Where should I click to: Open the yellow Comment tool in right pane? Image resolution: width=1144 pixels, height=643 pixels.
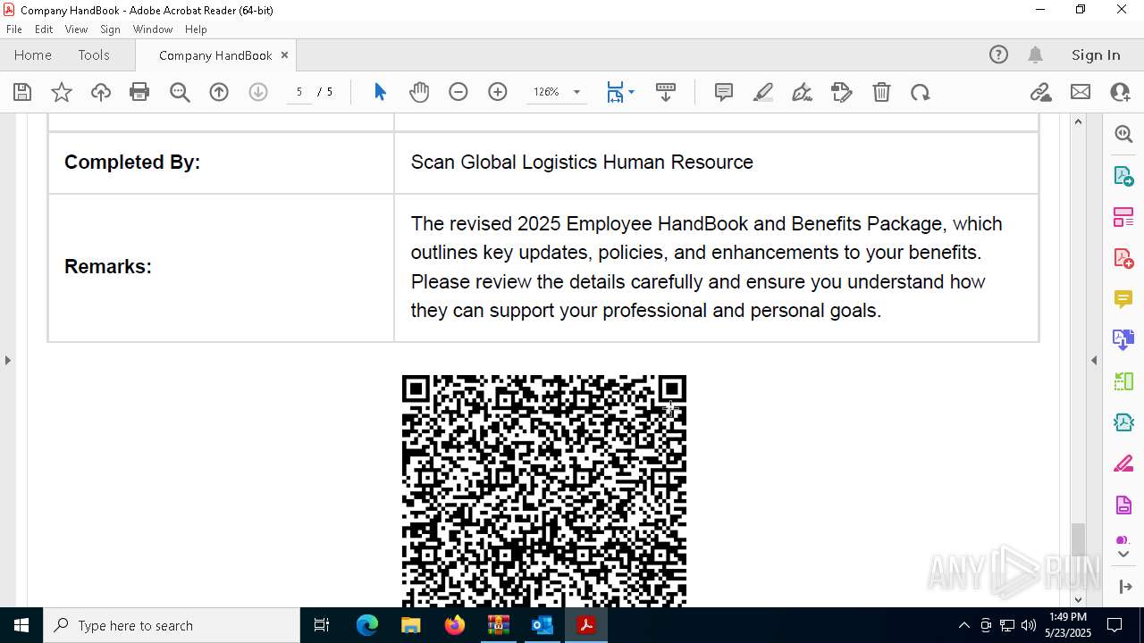pos(1123,299)
